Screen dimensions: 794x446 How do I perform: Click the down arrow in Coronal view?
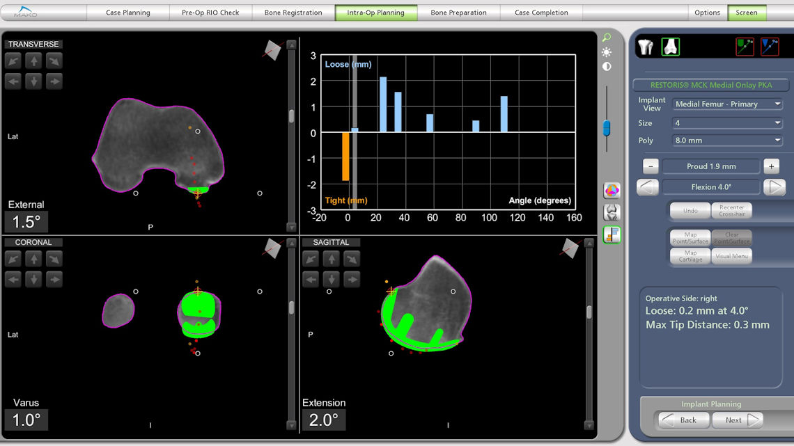coord(33,280)
